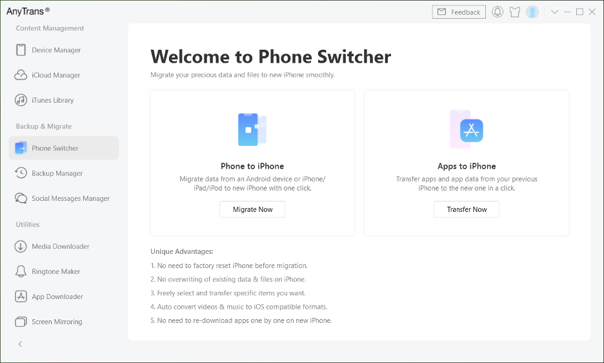Select Ringtone Maker label in sidebar
Viewport: 604px width, 363px height.
click(56, 271)
